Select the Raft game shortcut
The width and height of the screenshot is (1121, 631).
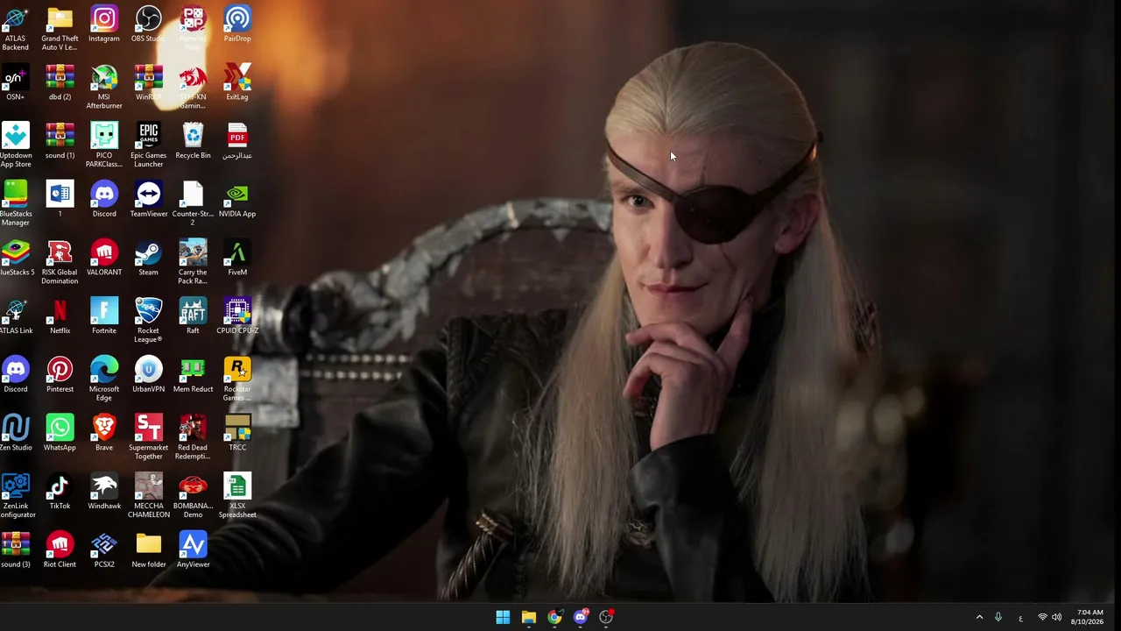coord(193,316)
